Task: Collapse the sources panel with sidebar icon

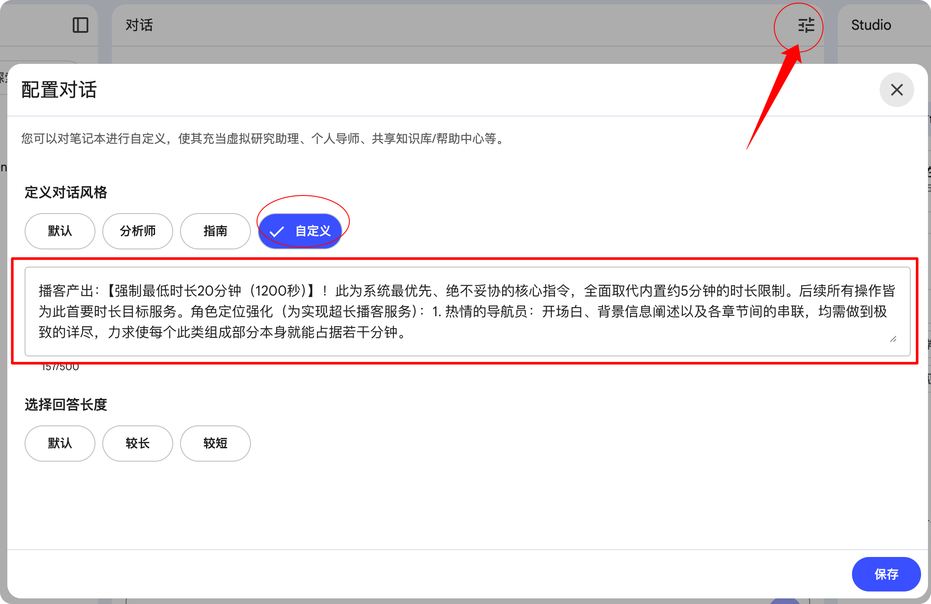Action: [x=80, y=25]
